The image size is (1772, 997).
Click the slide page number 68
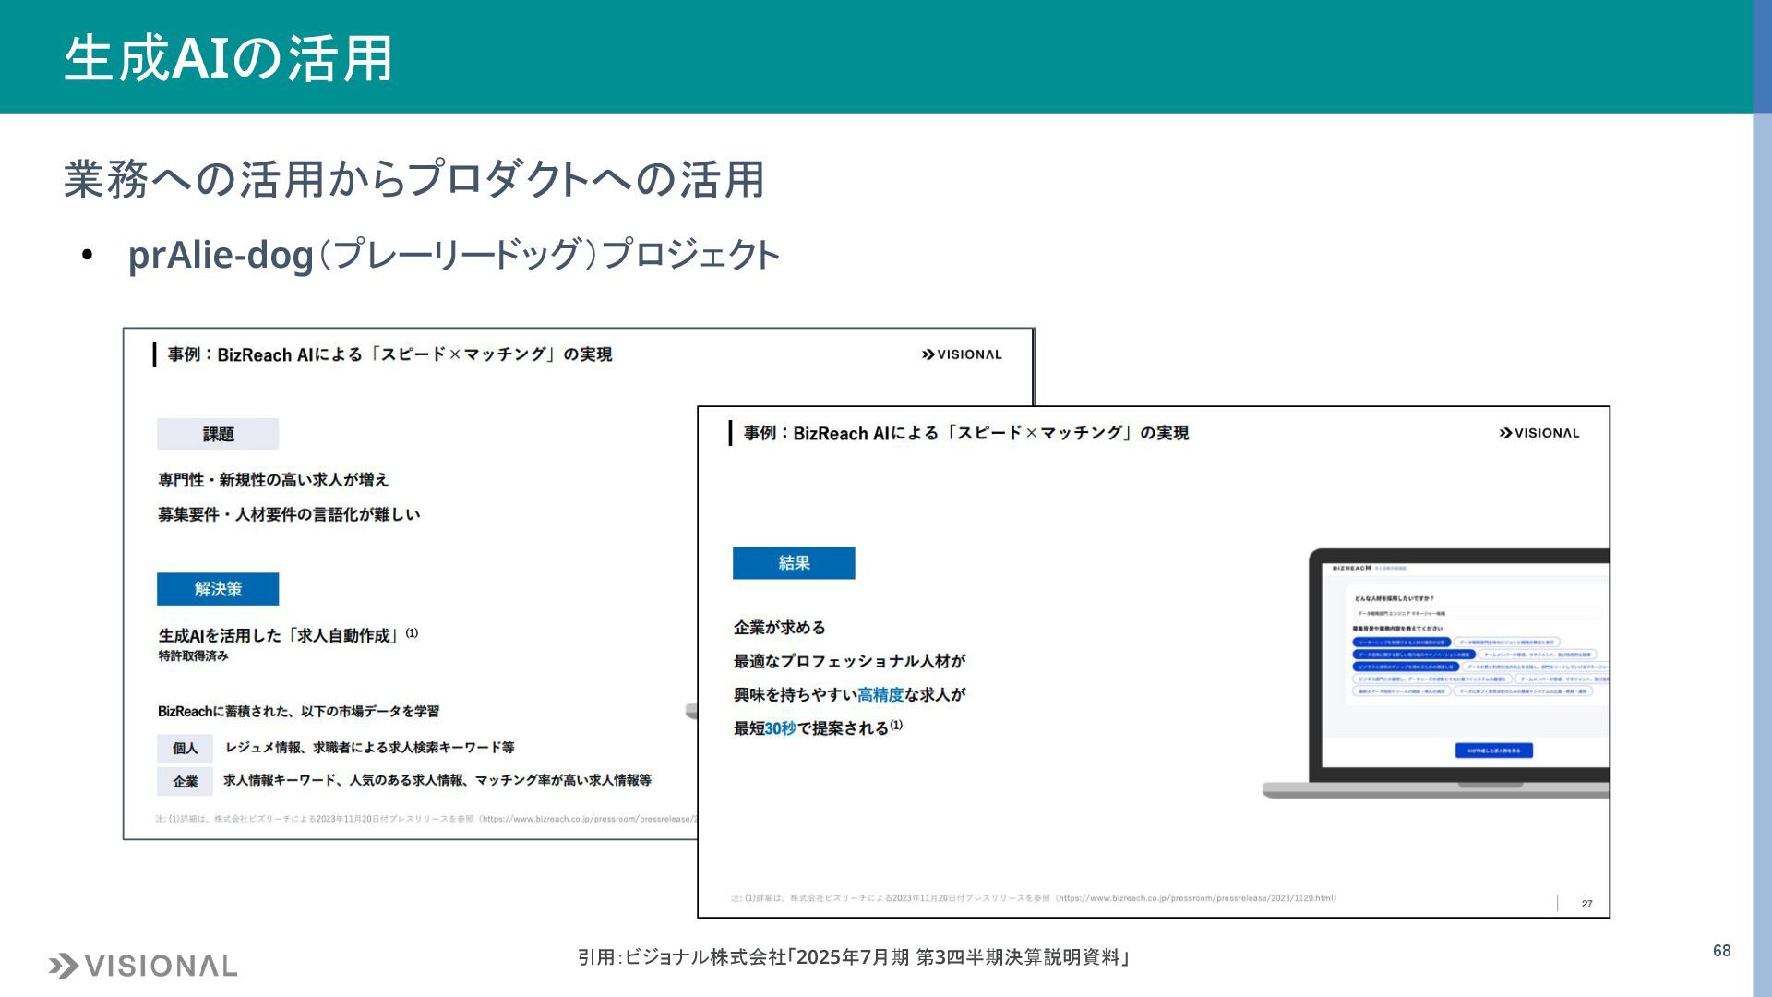coord(1722,951)
